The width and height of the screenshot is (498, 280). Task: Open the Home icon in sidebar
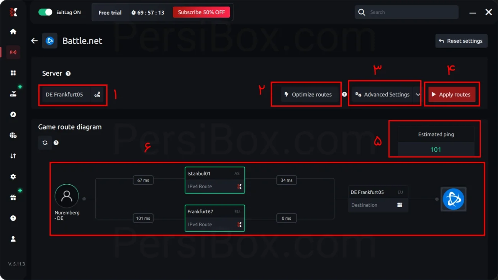[13, 32]
